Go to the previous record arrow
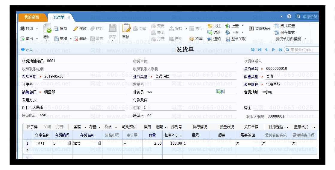 [266, 50]
